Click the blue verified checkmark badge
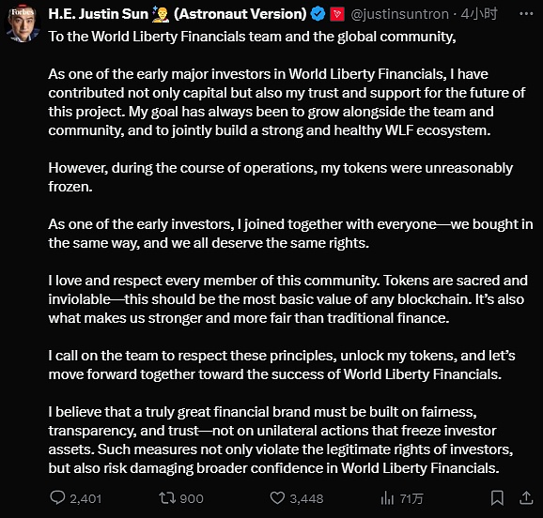The height and width of the screenshot is (518, 543). tap(318, 14)
